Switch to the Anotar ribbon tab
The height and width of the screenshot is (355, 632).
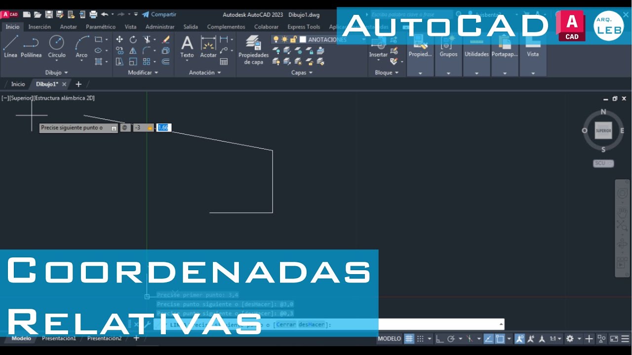(x=69, y=27)
